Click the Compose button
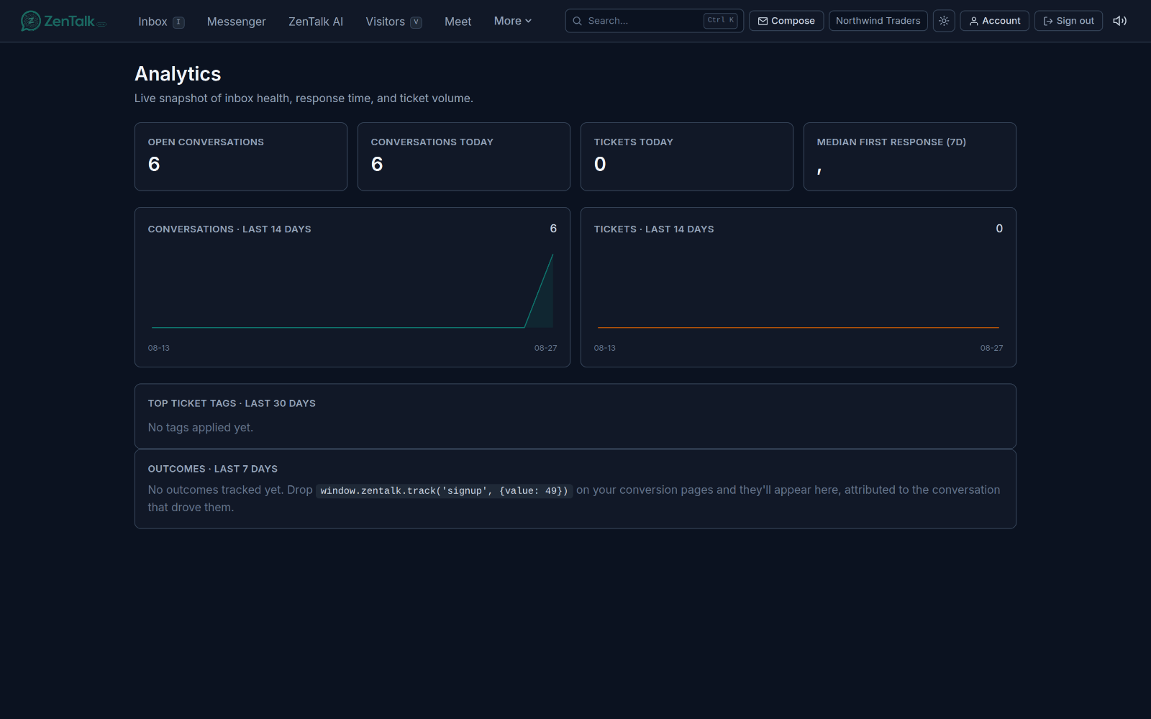Viewport: 1151px width, 719px height. point(786,21)
